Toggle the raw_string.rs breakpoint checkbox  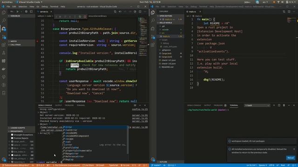coord(12,159)
